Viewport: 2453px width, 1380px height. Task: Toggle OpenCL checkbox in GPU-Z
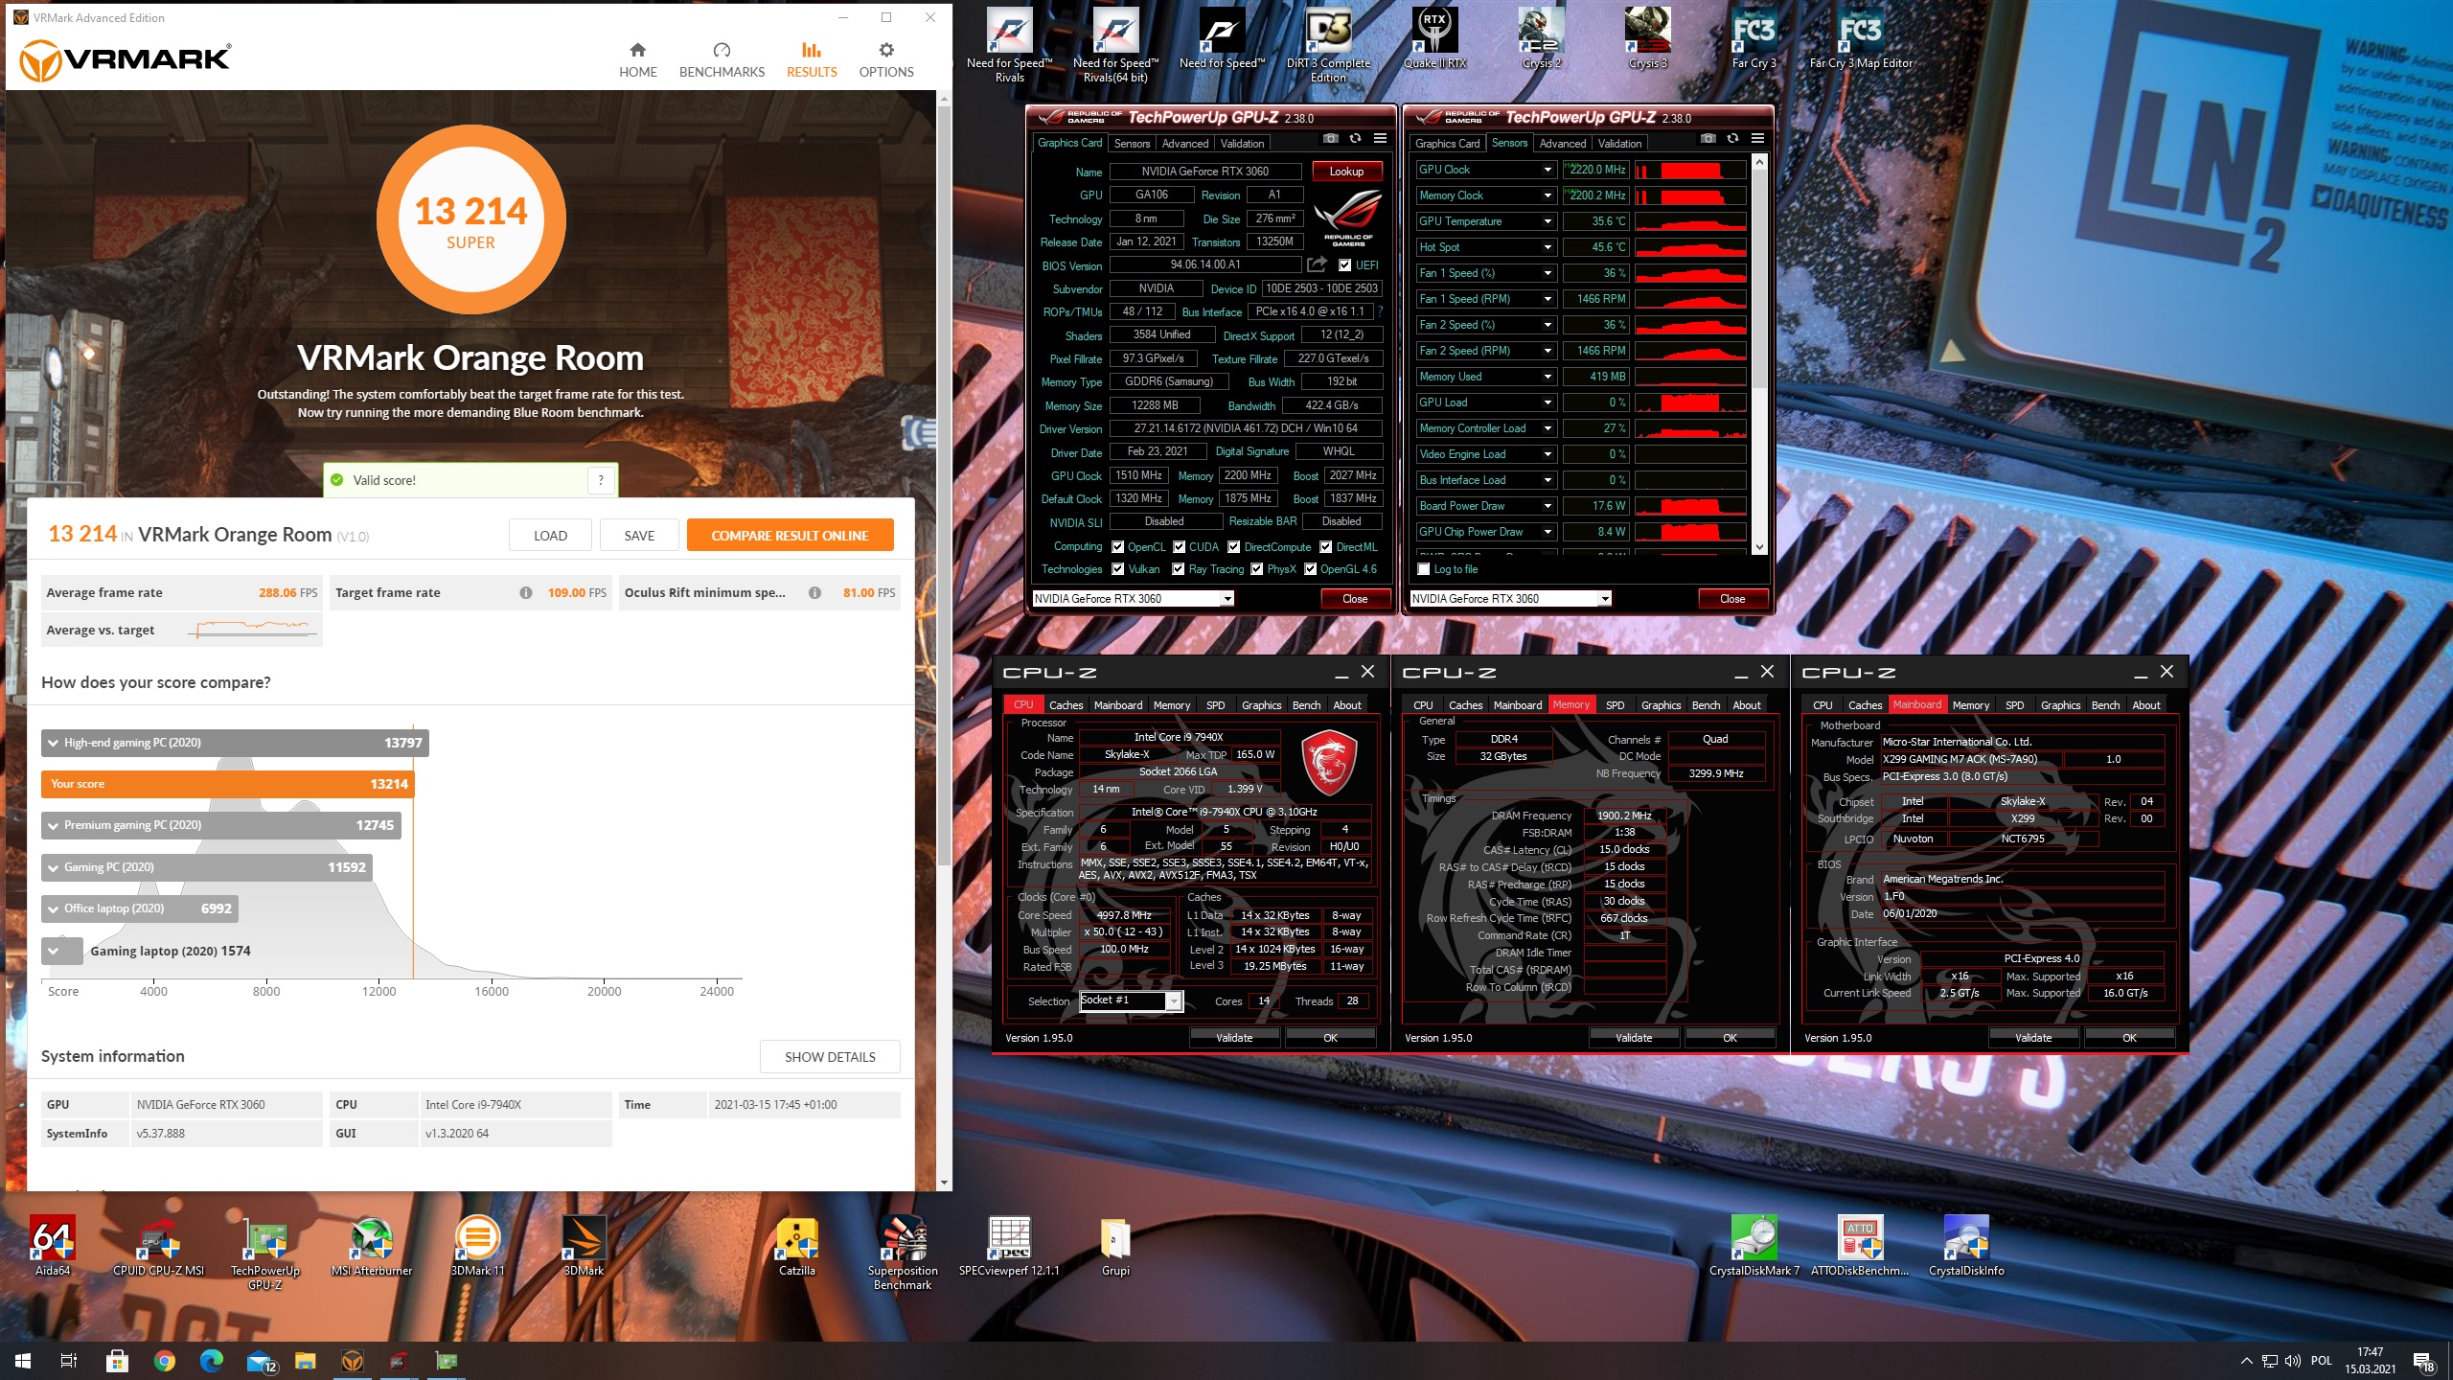point(1117,547)
